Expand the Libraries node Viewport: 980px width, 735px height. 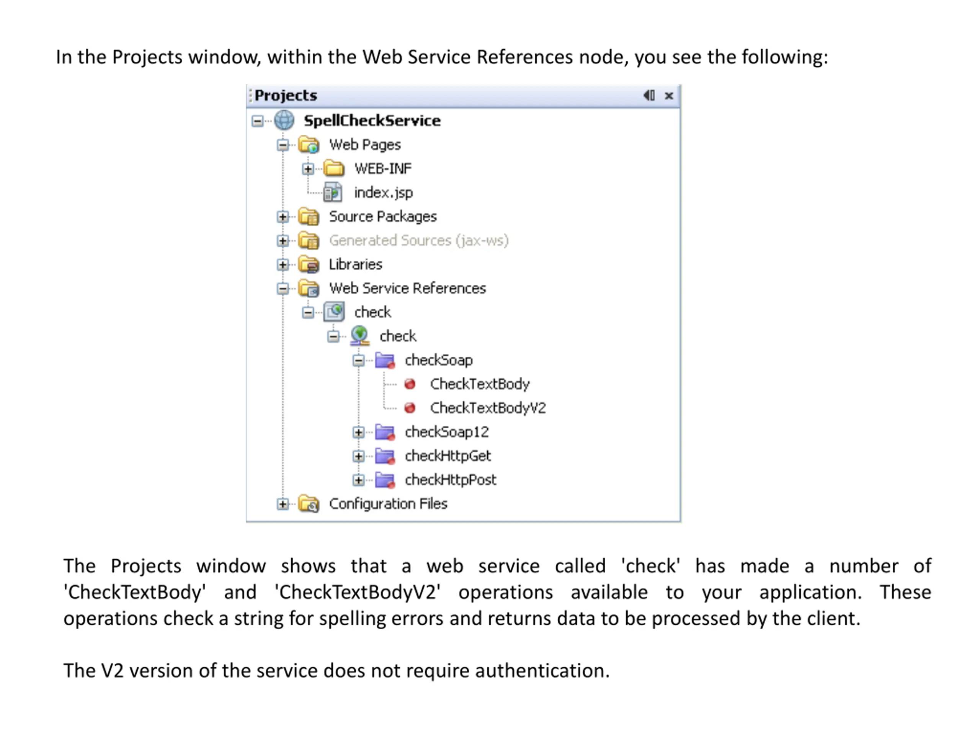283,265
